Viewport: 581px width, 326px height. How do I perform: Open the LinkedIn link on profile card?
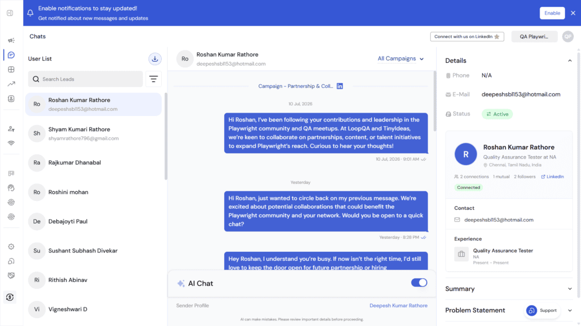click(x=553, y=177)
